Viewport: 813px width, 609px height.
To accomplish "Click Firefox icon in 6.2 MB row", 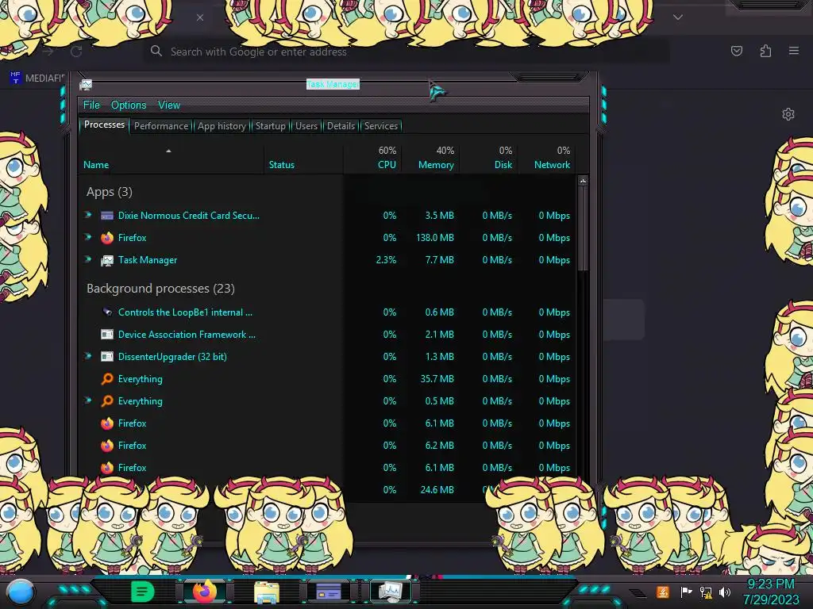I will tap(107, 446).
